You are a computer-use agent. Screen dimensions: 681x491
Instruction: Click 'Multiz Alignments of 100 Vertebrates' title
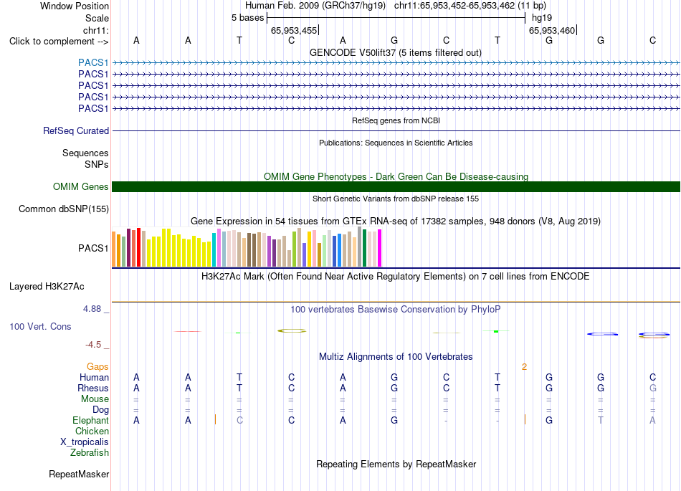[x=396, y=356]
